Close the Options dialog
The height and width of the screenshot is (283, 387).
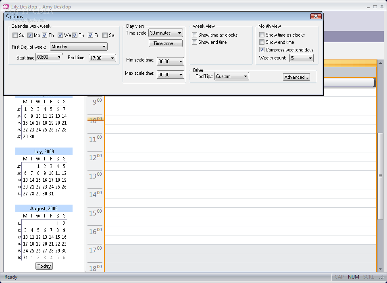316,16
